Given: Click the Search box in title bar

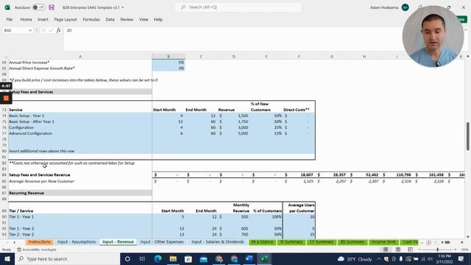Looking at the screenshot, I should (238, 7).
